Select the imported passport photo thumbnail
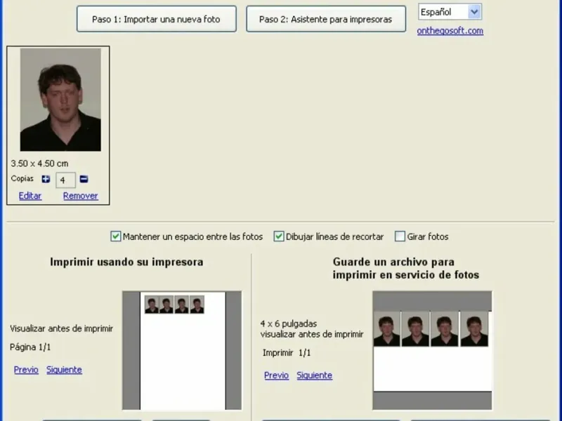Screen dimensions: 562x421 (x=60, y=100)
